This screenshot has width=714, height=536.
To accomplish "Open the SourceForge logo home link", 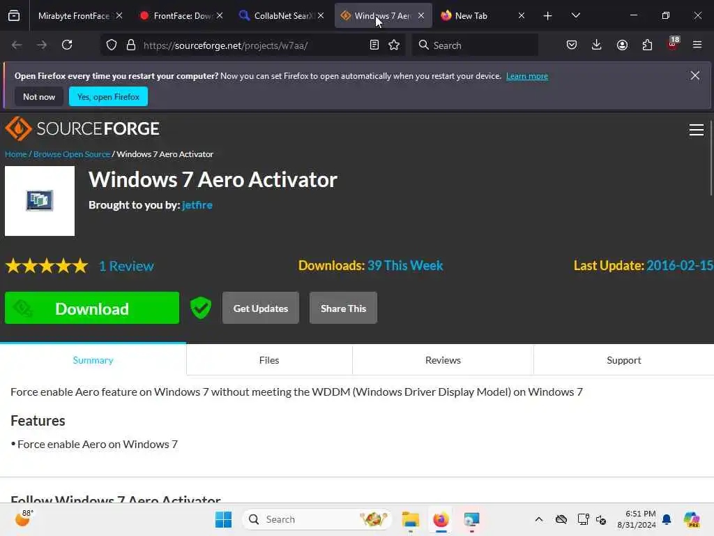I will click(82, 128).
